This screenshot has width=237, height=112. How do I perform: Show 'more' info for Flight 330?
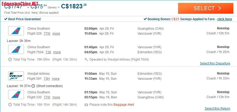tap(56, 97)
